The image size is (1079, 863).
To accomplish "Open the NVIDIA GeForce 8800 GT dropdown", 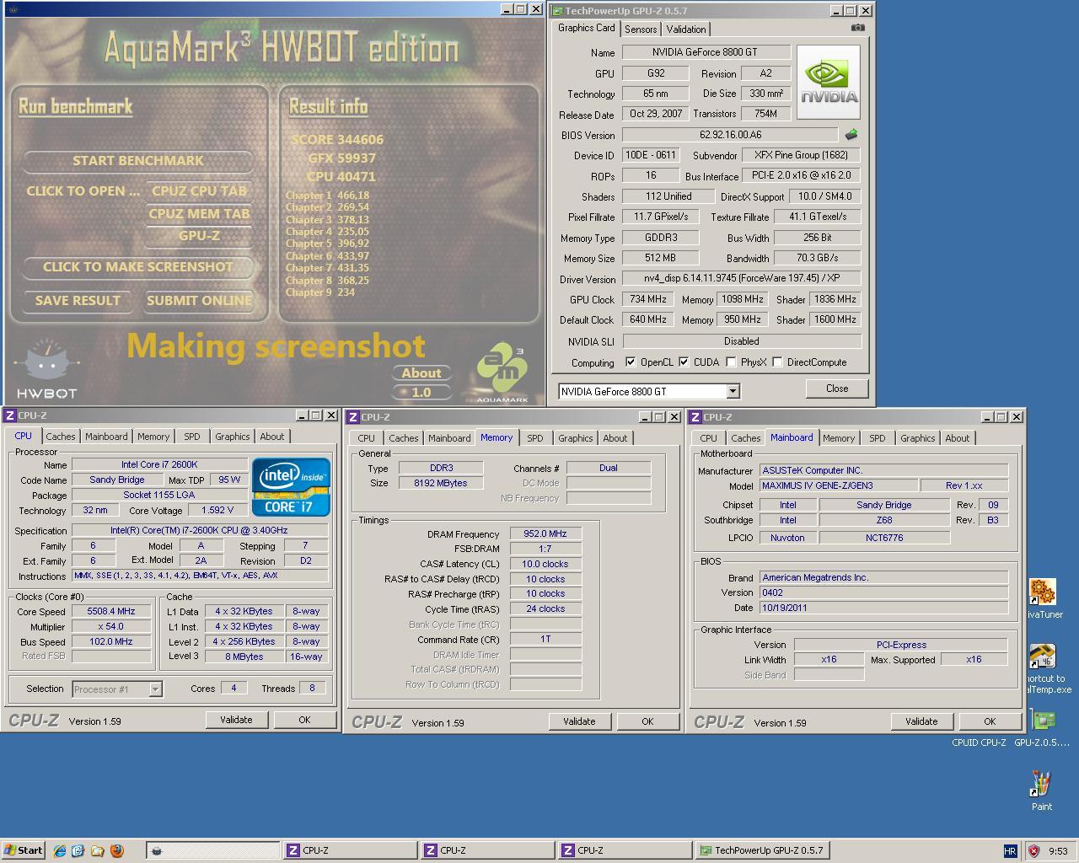I will 733,391.
